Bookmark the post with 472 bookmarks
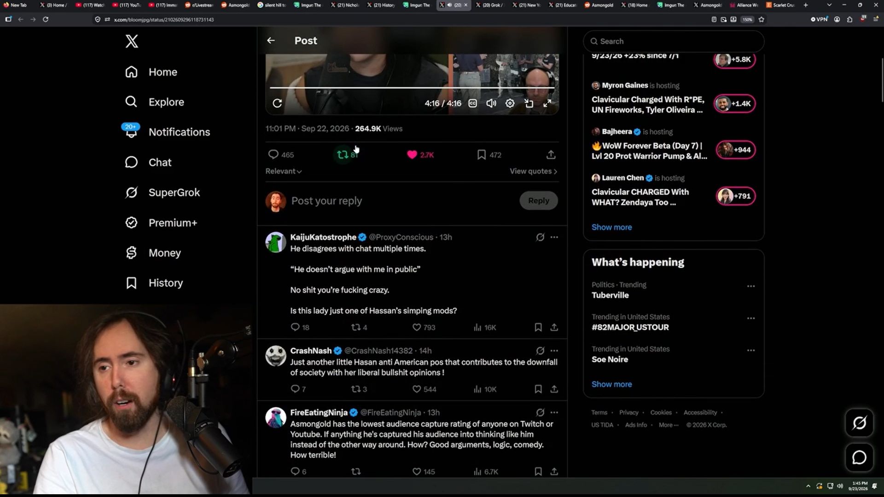The width and height of the screenshot is (884, 497). (x=482, y=155)
